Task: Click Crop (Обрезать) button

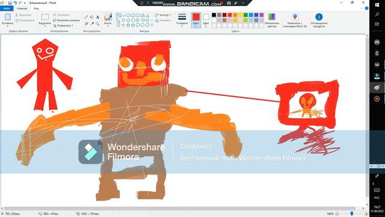Action: tap(61, 15)
